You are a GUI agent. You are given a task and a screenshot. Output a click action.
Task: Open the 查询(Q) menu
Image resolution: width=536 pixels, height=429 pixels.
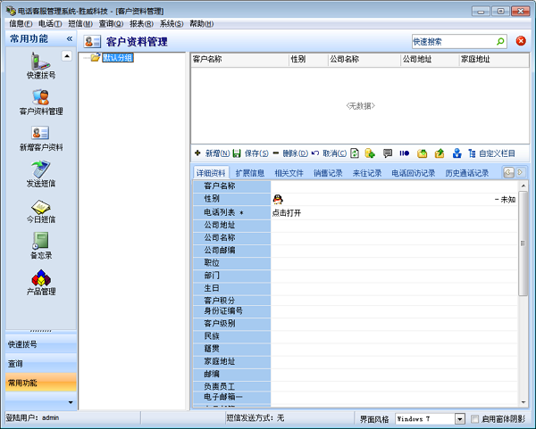click(x=111, y=23)
